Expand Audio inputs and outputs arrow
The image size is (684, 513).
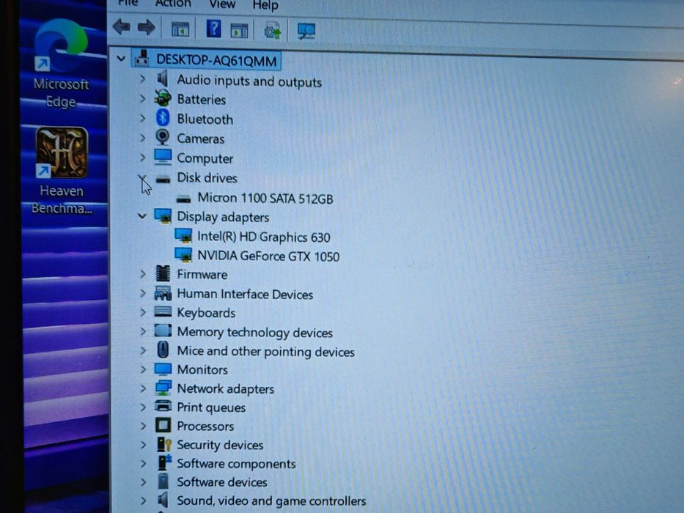[142, 79]
